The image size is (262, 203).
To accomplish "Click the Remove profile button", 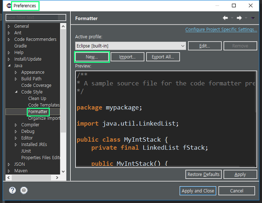I will point(240,46).
